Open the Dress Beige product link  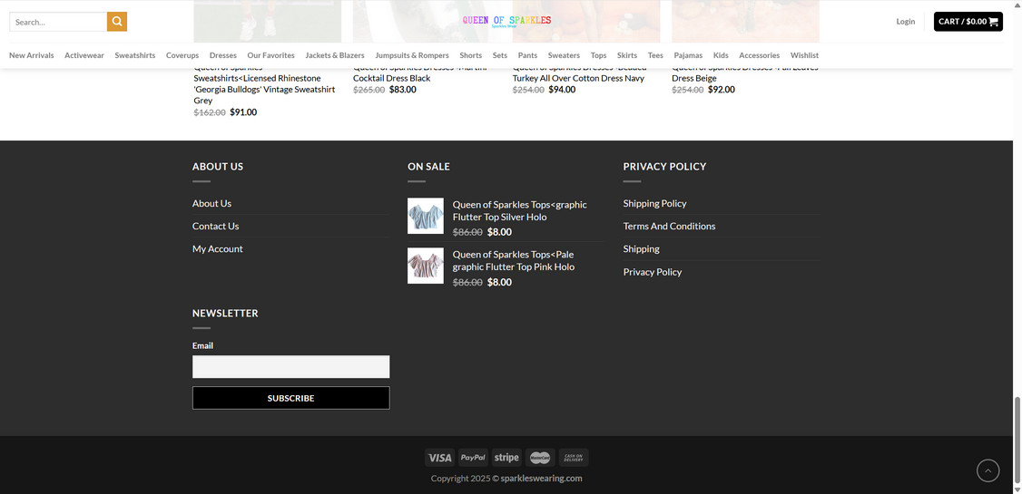(745, 73)
